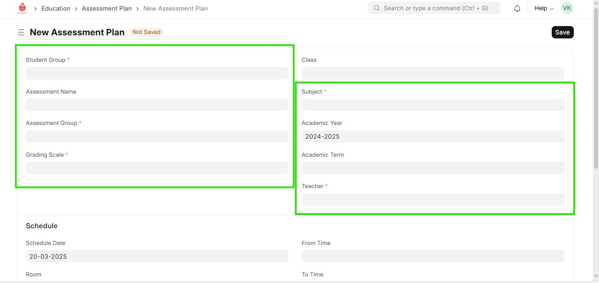Open the Grading Scale link field
The image size is (599, 283).
[x=157, y=168]
